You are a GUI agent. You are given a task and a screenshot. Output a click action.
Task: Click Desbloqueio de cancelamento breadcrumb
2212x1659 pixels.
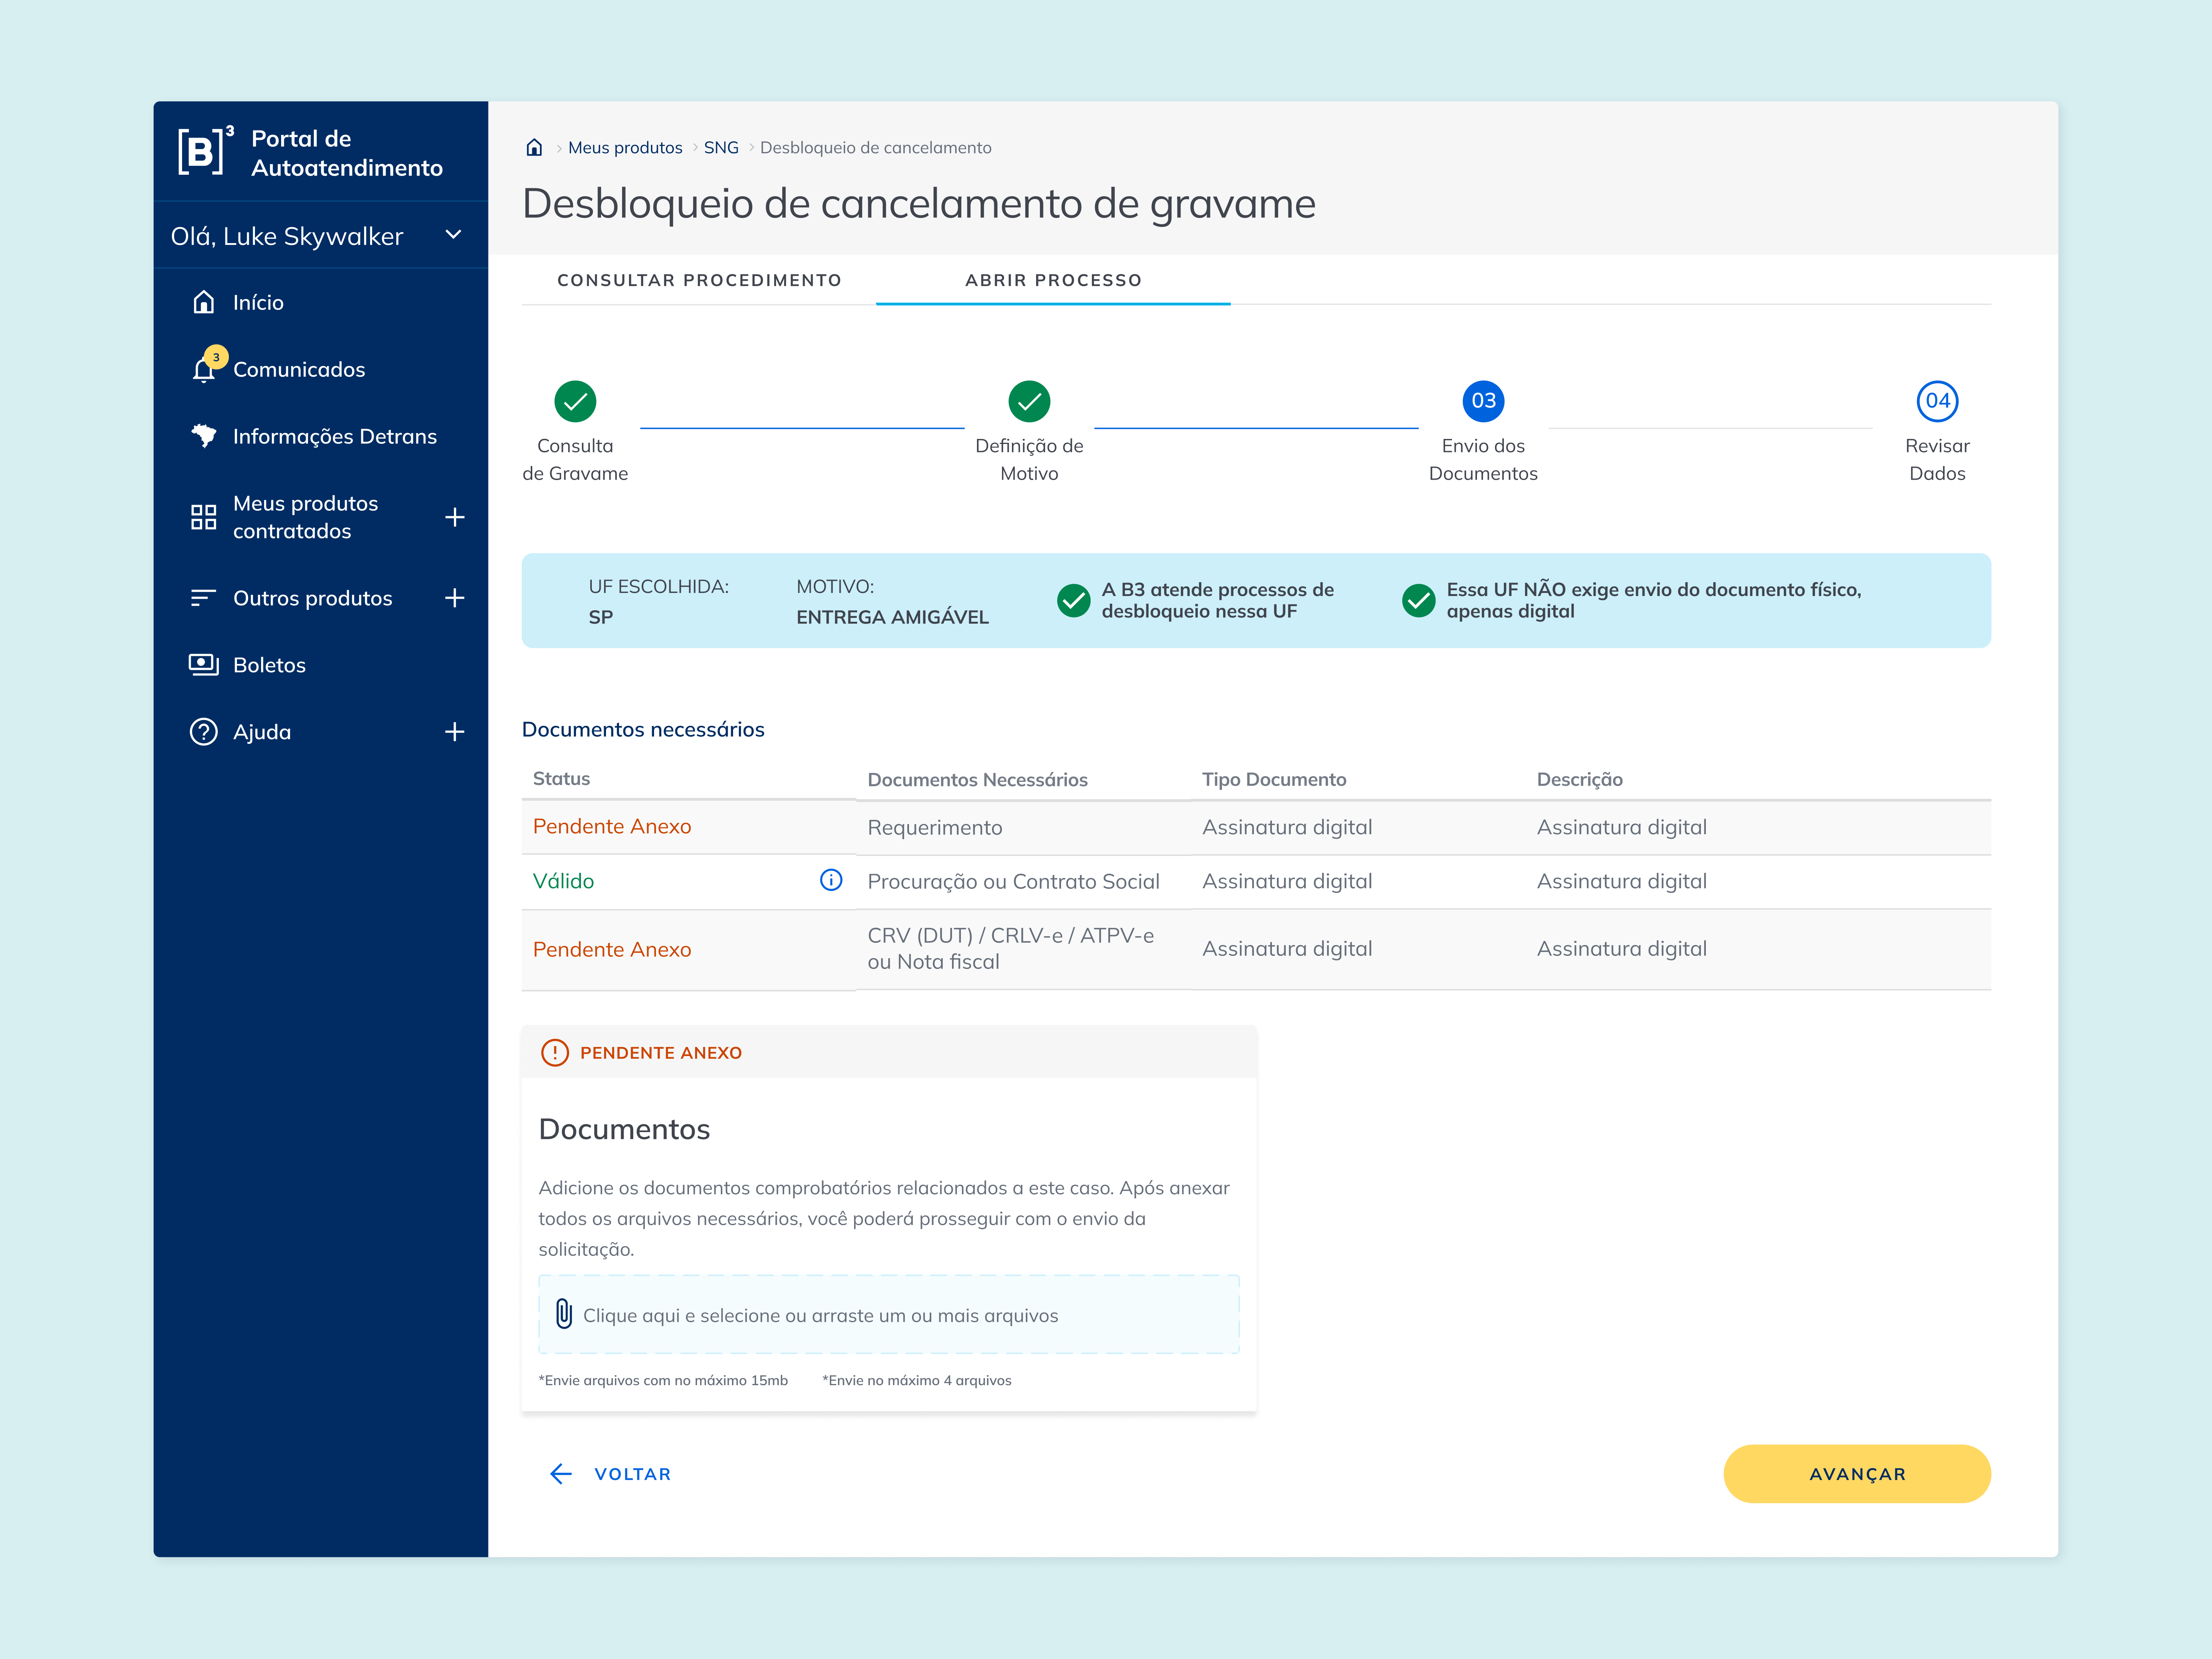tap(876, 148)
